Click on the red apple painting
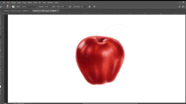The height and width of the screenshot is (104, 186). [x=100, y=60]
